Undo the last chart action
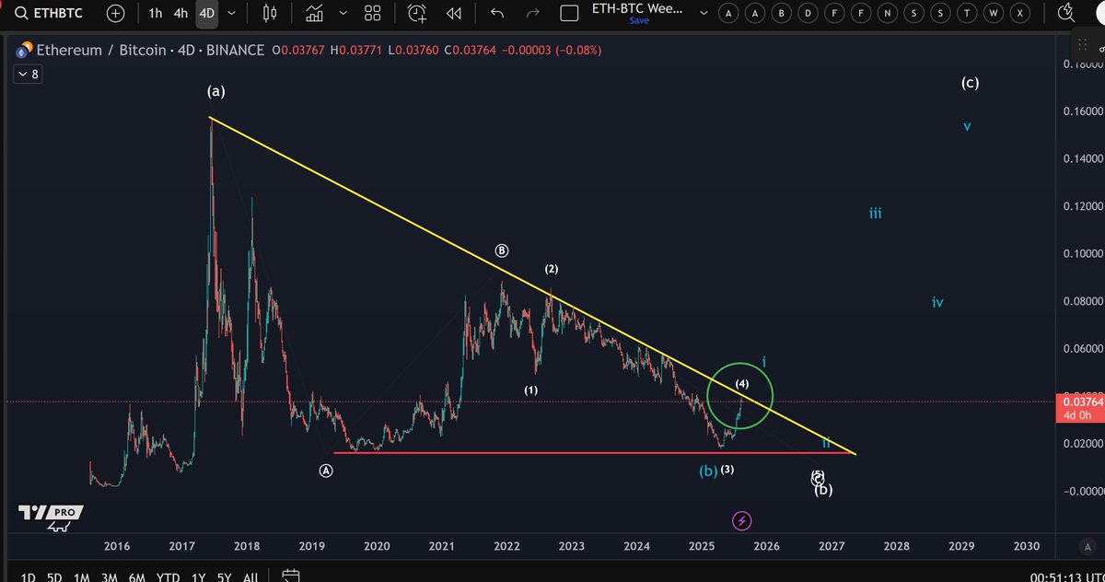 [497, 14]
